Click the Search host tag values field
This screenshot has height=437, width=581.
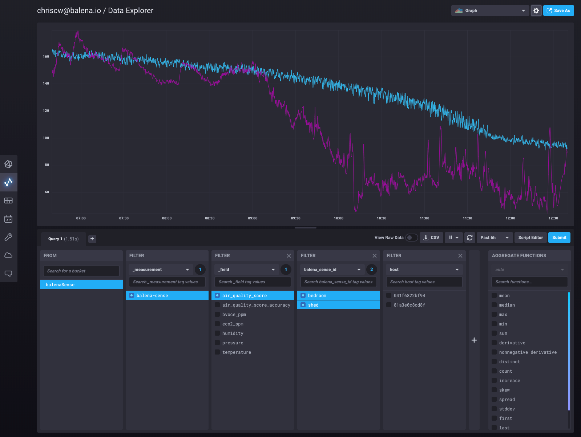424,282
